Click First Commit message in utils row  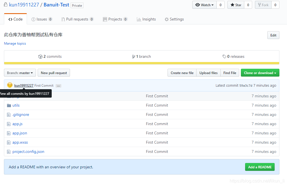(157, 105)
